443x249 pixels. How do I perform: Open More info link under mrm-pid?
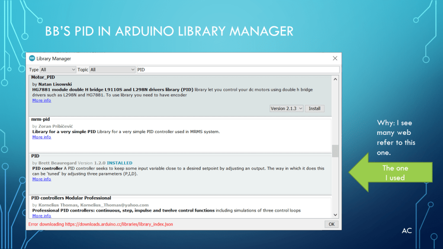(42, 137)
